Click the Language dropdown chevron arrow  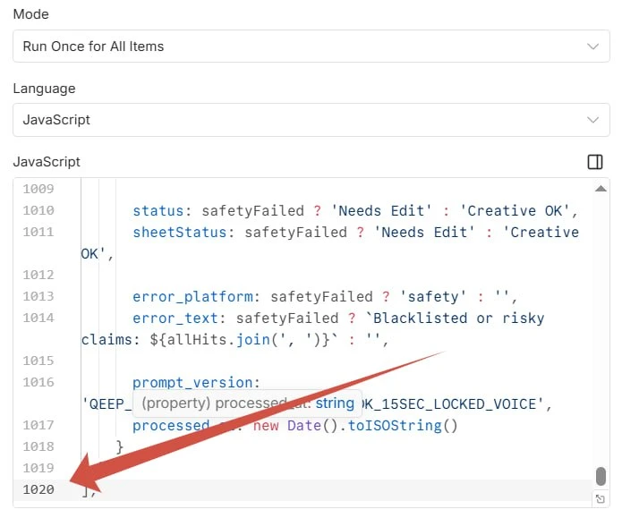click(x=592, y=120)
